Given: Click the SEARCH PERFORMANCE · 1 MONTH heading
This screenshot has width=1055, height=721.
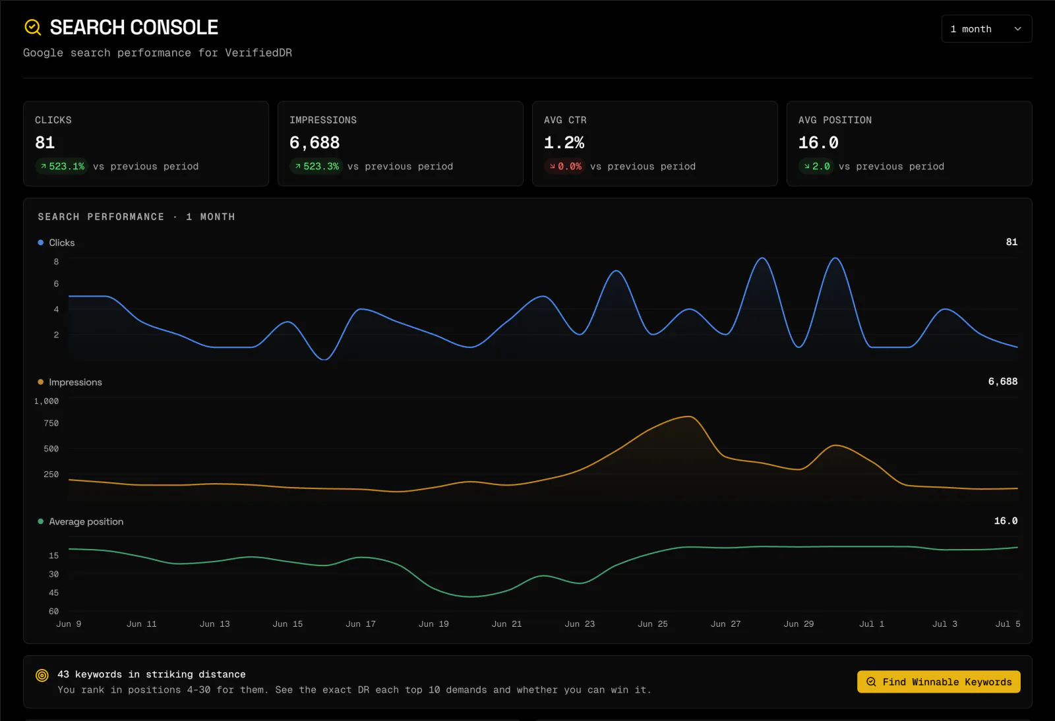Looking at the screenshot, I should point(136,217).
